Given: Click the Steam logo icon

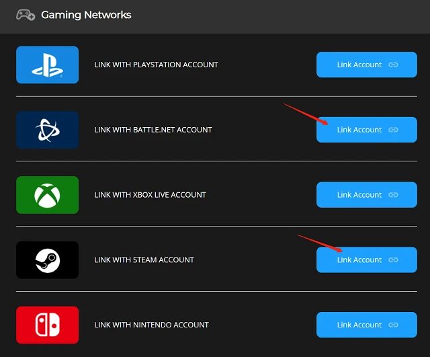Looking at the screenshot, I should 47,260.
